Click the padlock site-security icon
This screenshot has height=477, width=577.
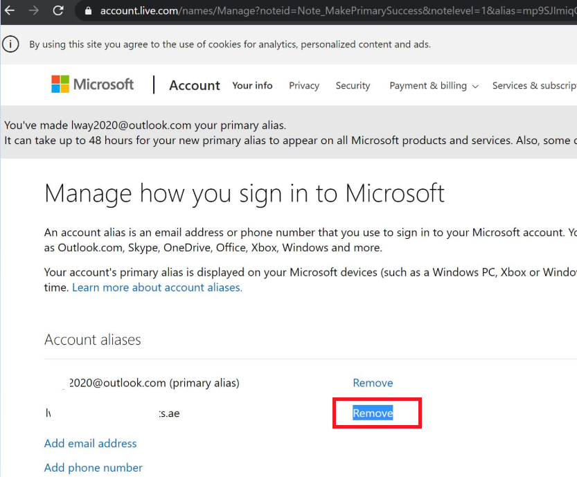point(88,10)
